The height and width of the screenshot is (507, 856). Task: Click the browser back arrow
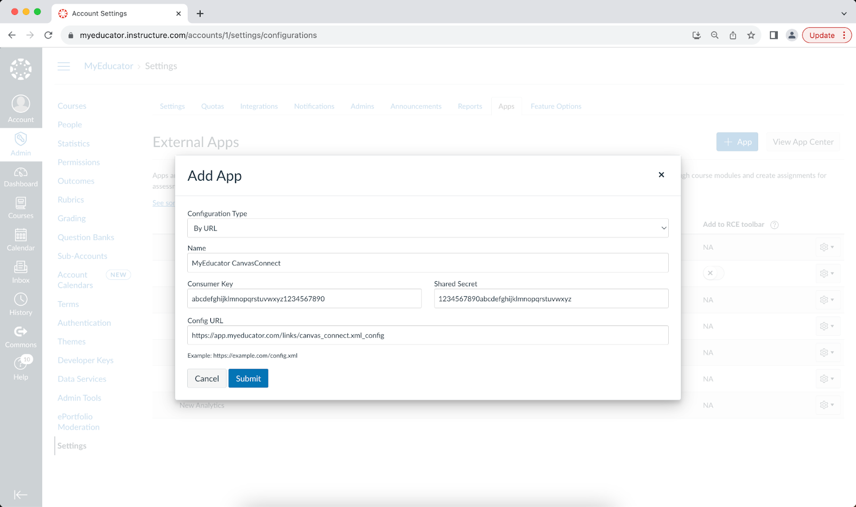coord(12,35)
